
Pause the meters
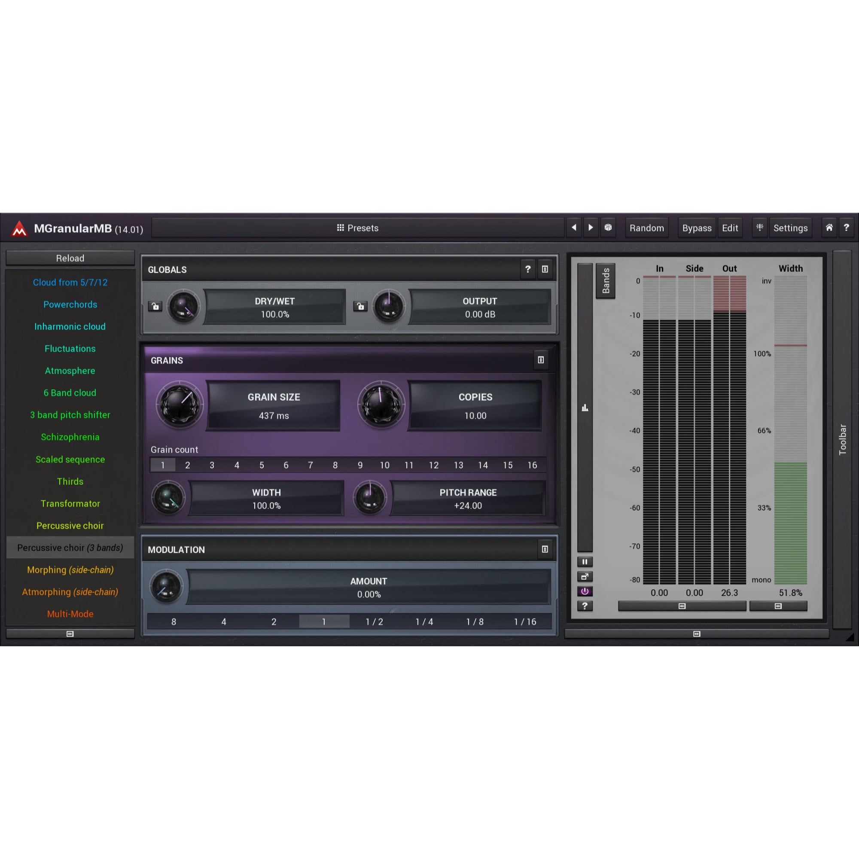585,561
